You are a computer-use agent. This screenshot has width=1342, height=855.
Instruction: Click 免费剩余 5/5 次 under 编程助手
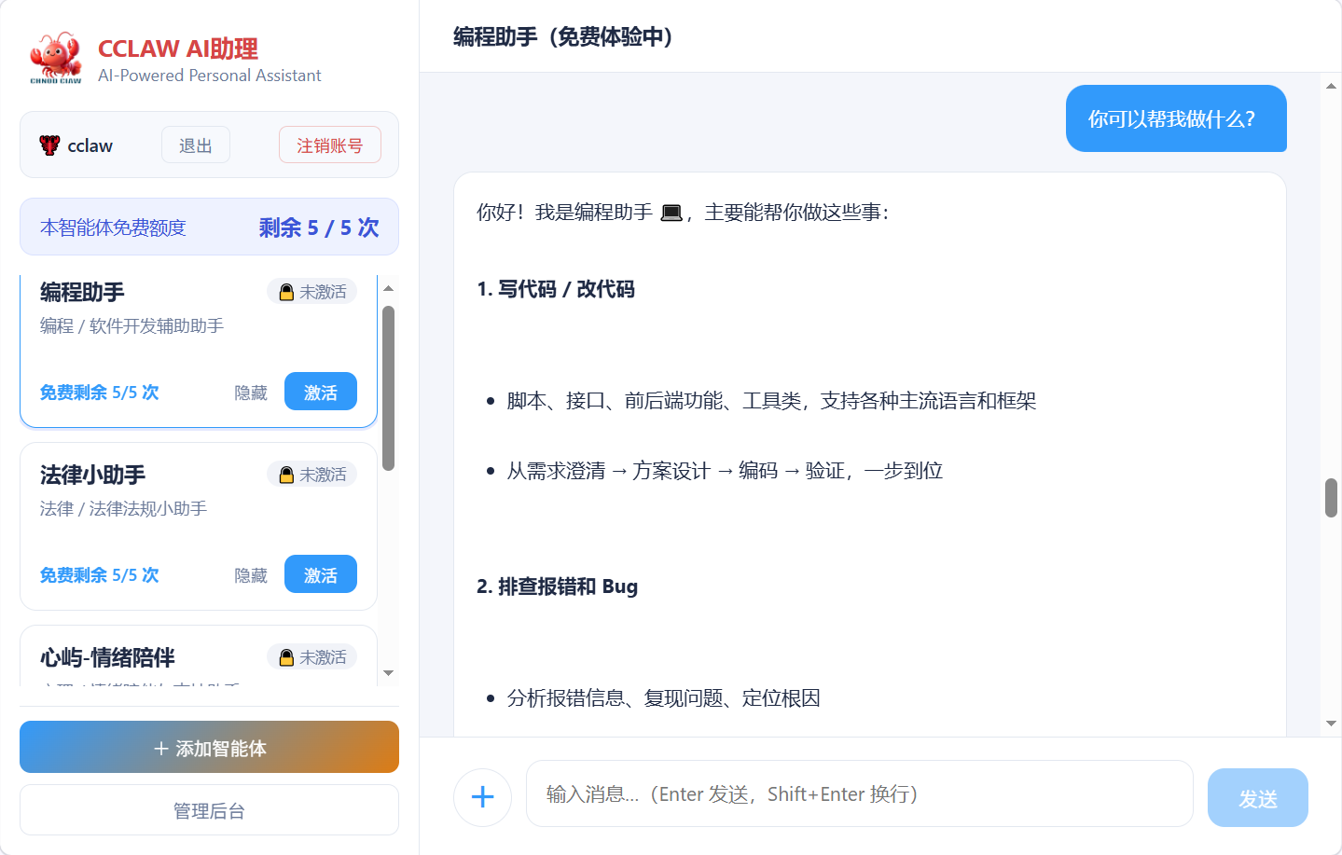click(100, 393)
